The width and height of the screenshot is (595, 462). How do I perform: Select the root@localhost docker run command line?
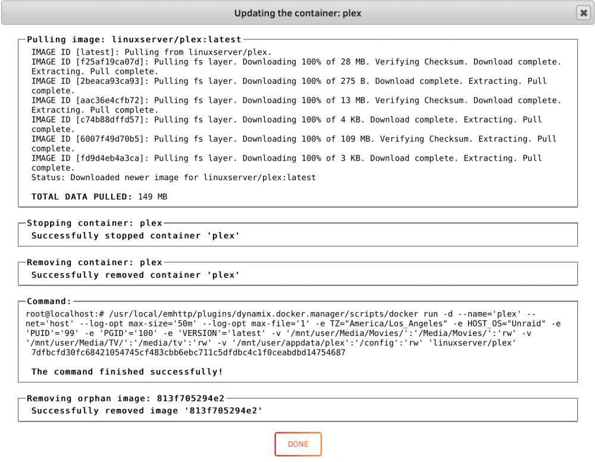point(281,314)
